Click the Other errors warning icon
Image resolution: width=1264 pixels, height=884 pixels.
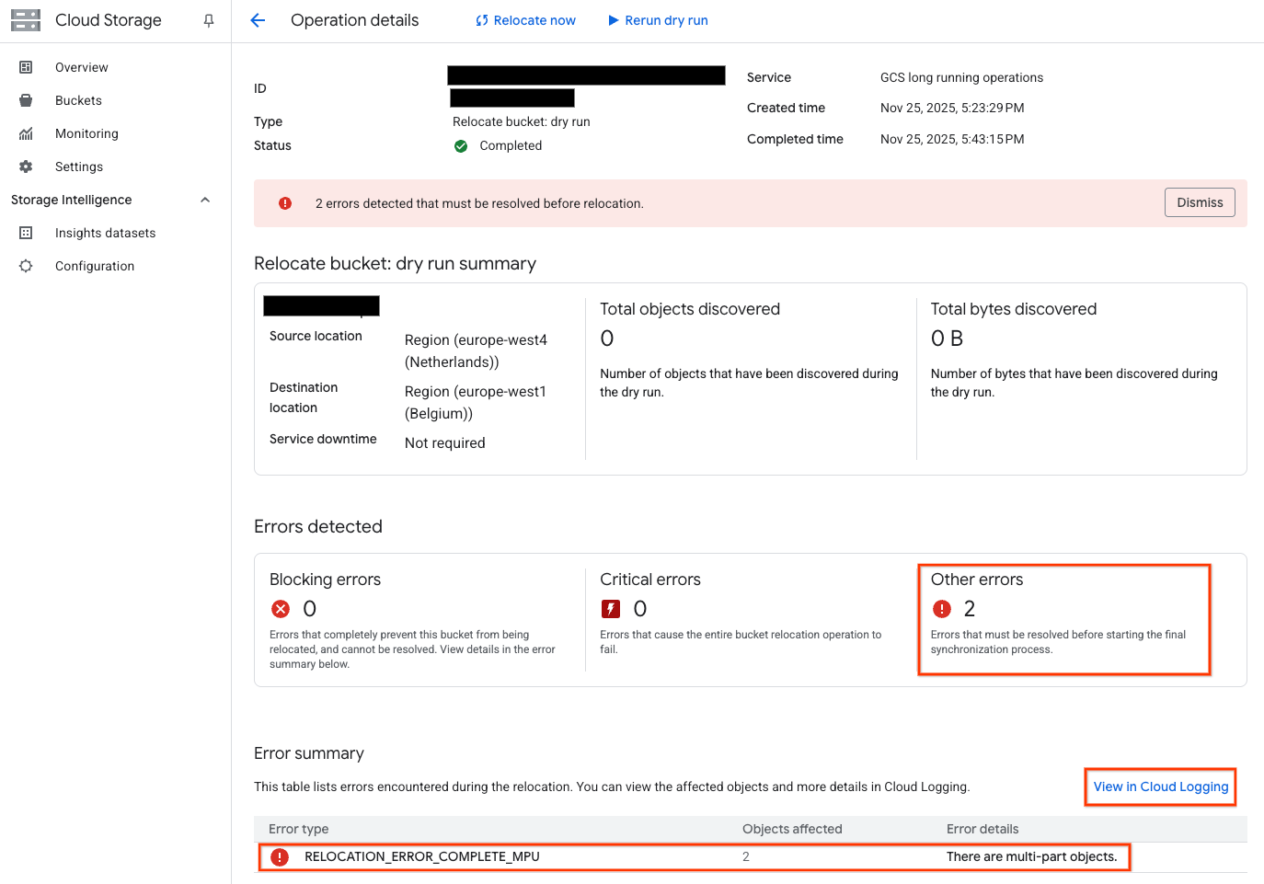click(x=941, y=608)
